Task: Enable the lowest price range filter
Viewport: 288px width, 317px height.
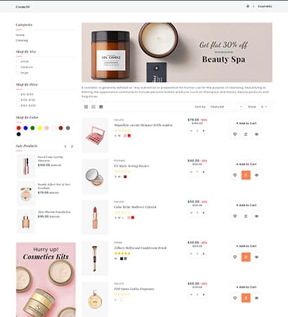Action: tap(18, 94)
